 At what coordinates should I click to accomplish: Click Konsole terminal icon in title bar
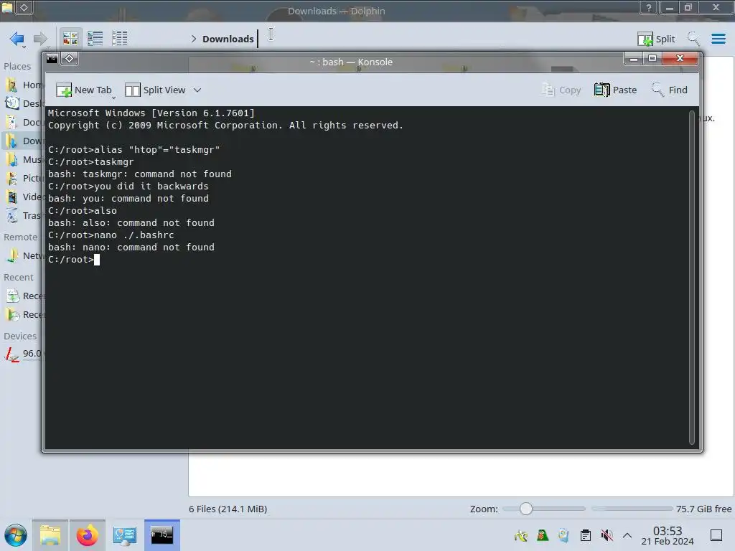click(52, 59)
